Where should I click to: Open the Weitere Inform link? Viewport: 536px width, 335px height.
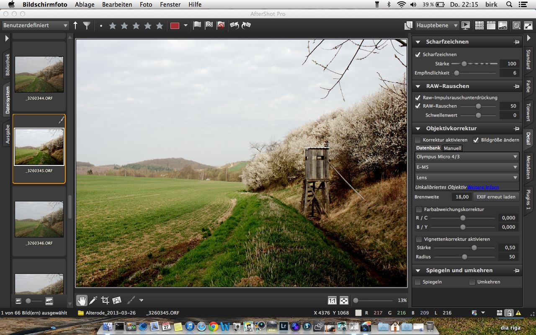click(483, 187)
